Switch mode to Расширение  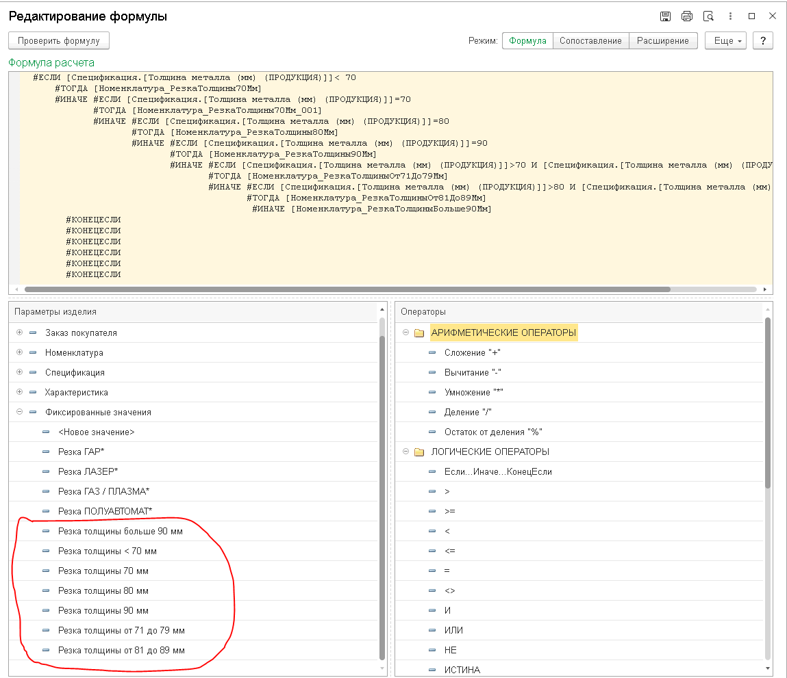click(662, 41)
